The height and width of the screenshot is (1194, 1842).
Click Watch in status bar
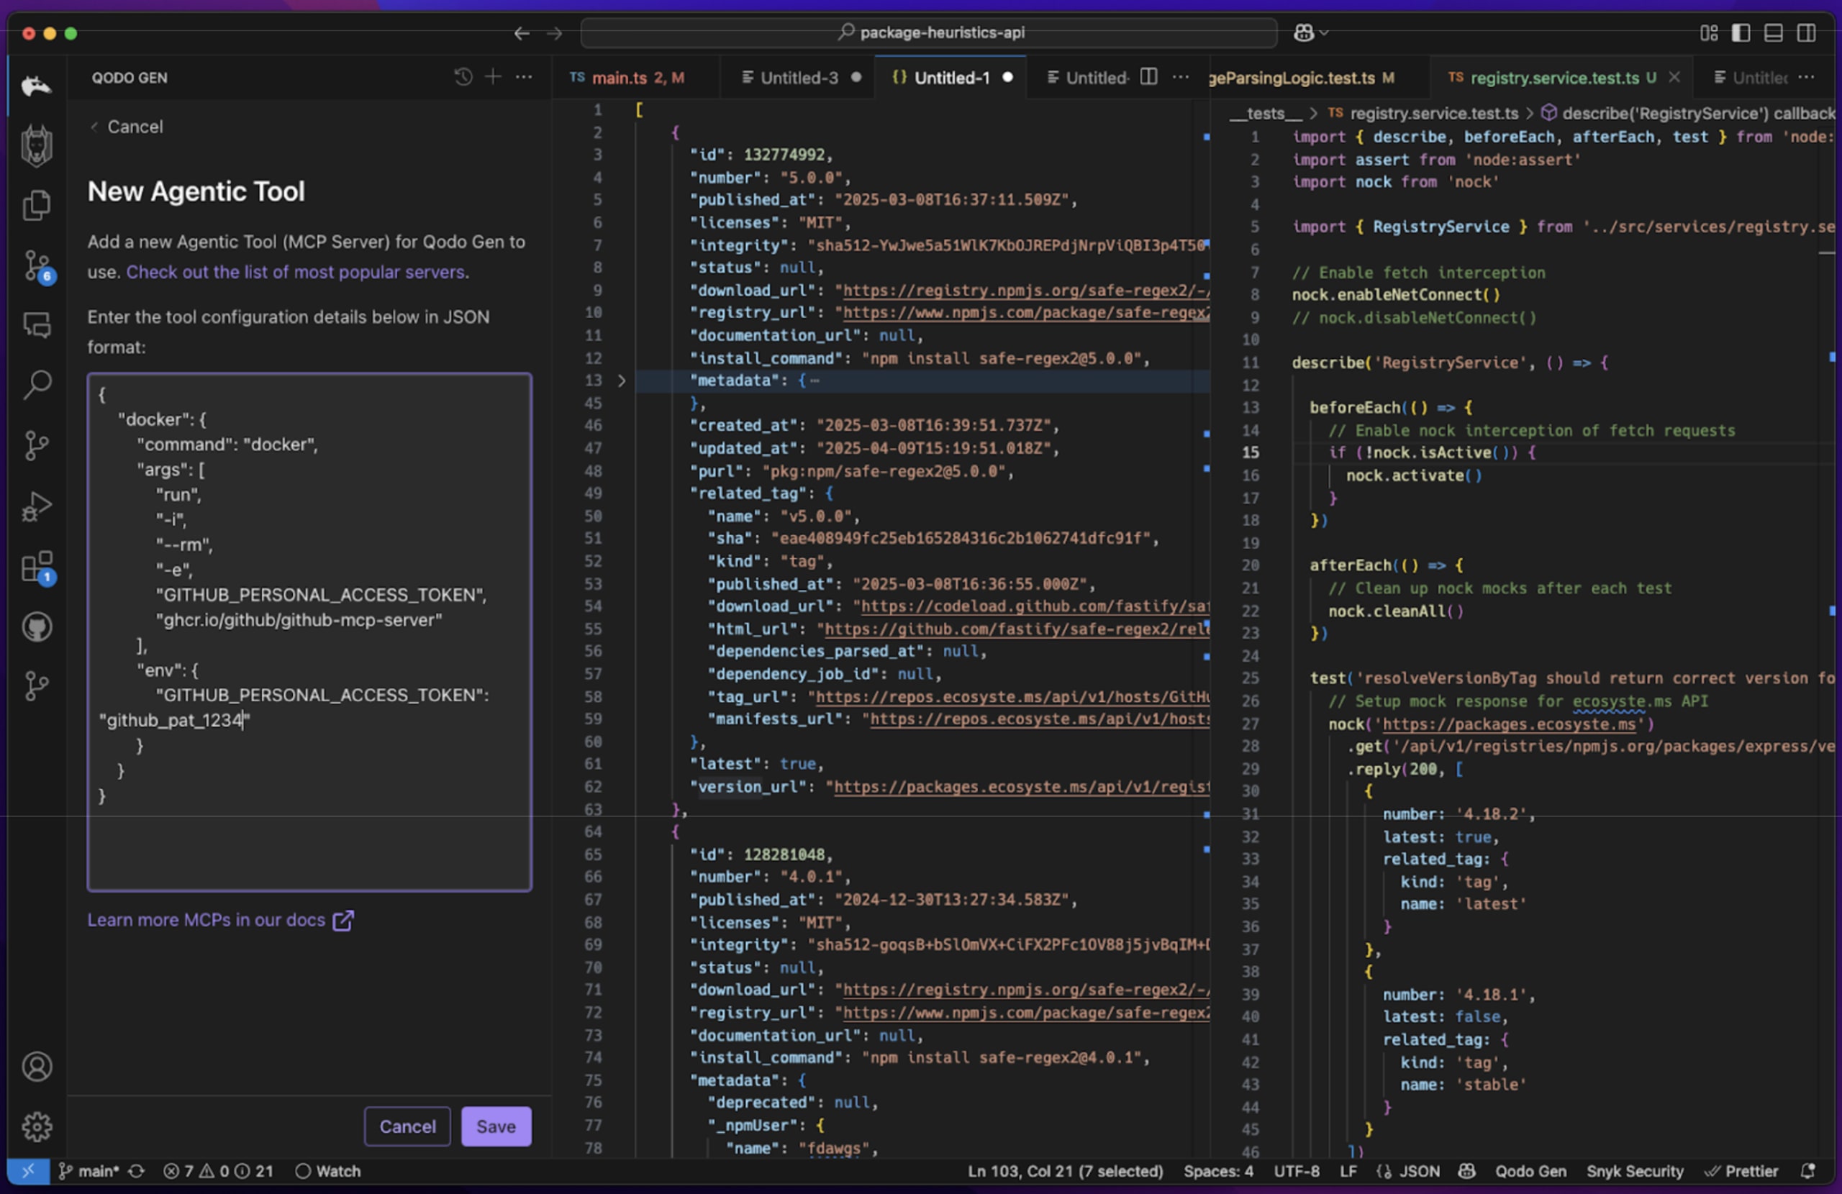tap(328, 1171)
